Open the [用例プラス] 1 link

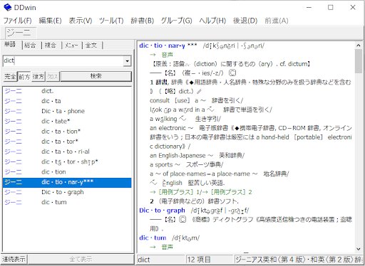coord(179,192)
